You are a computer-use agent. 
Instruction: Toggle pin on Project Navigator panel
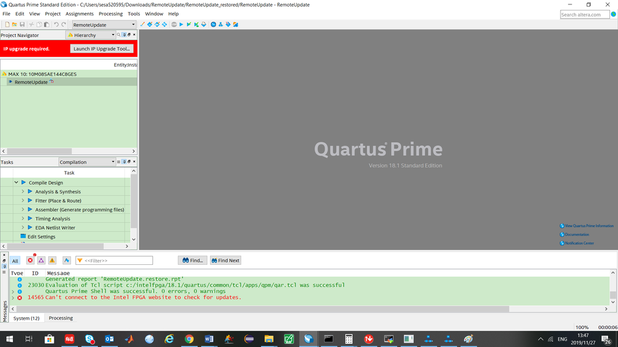[124, 35]
